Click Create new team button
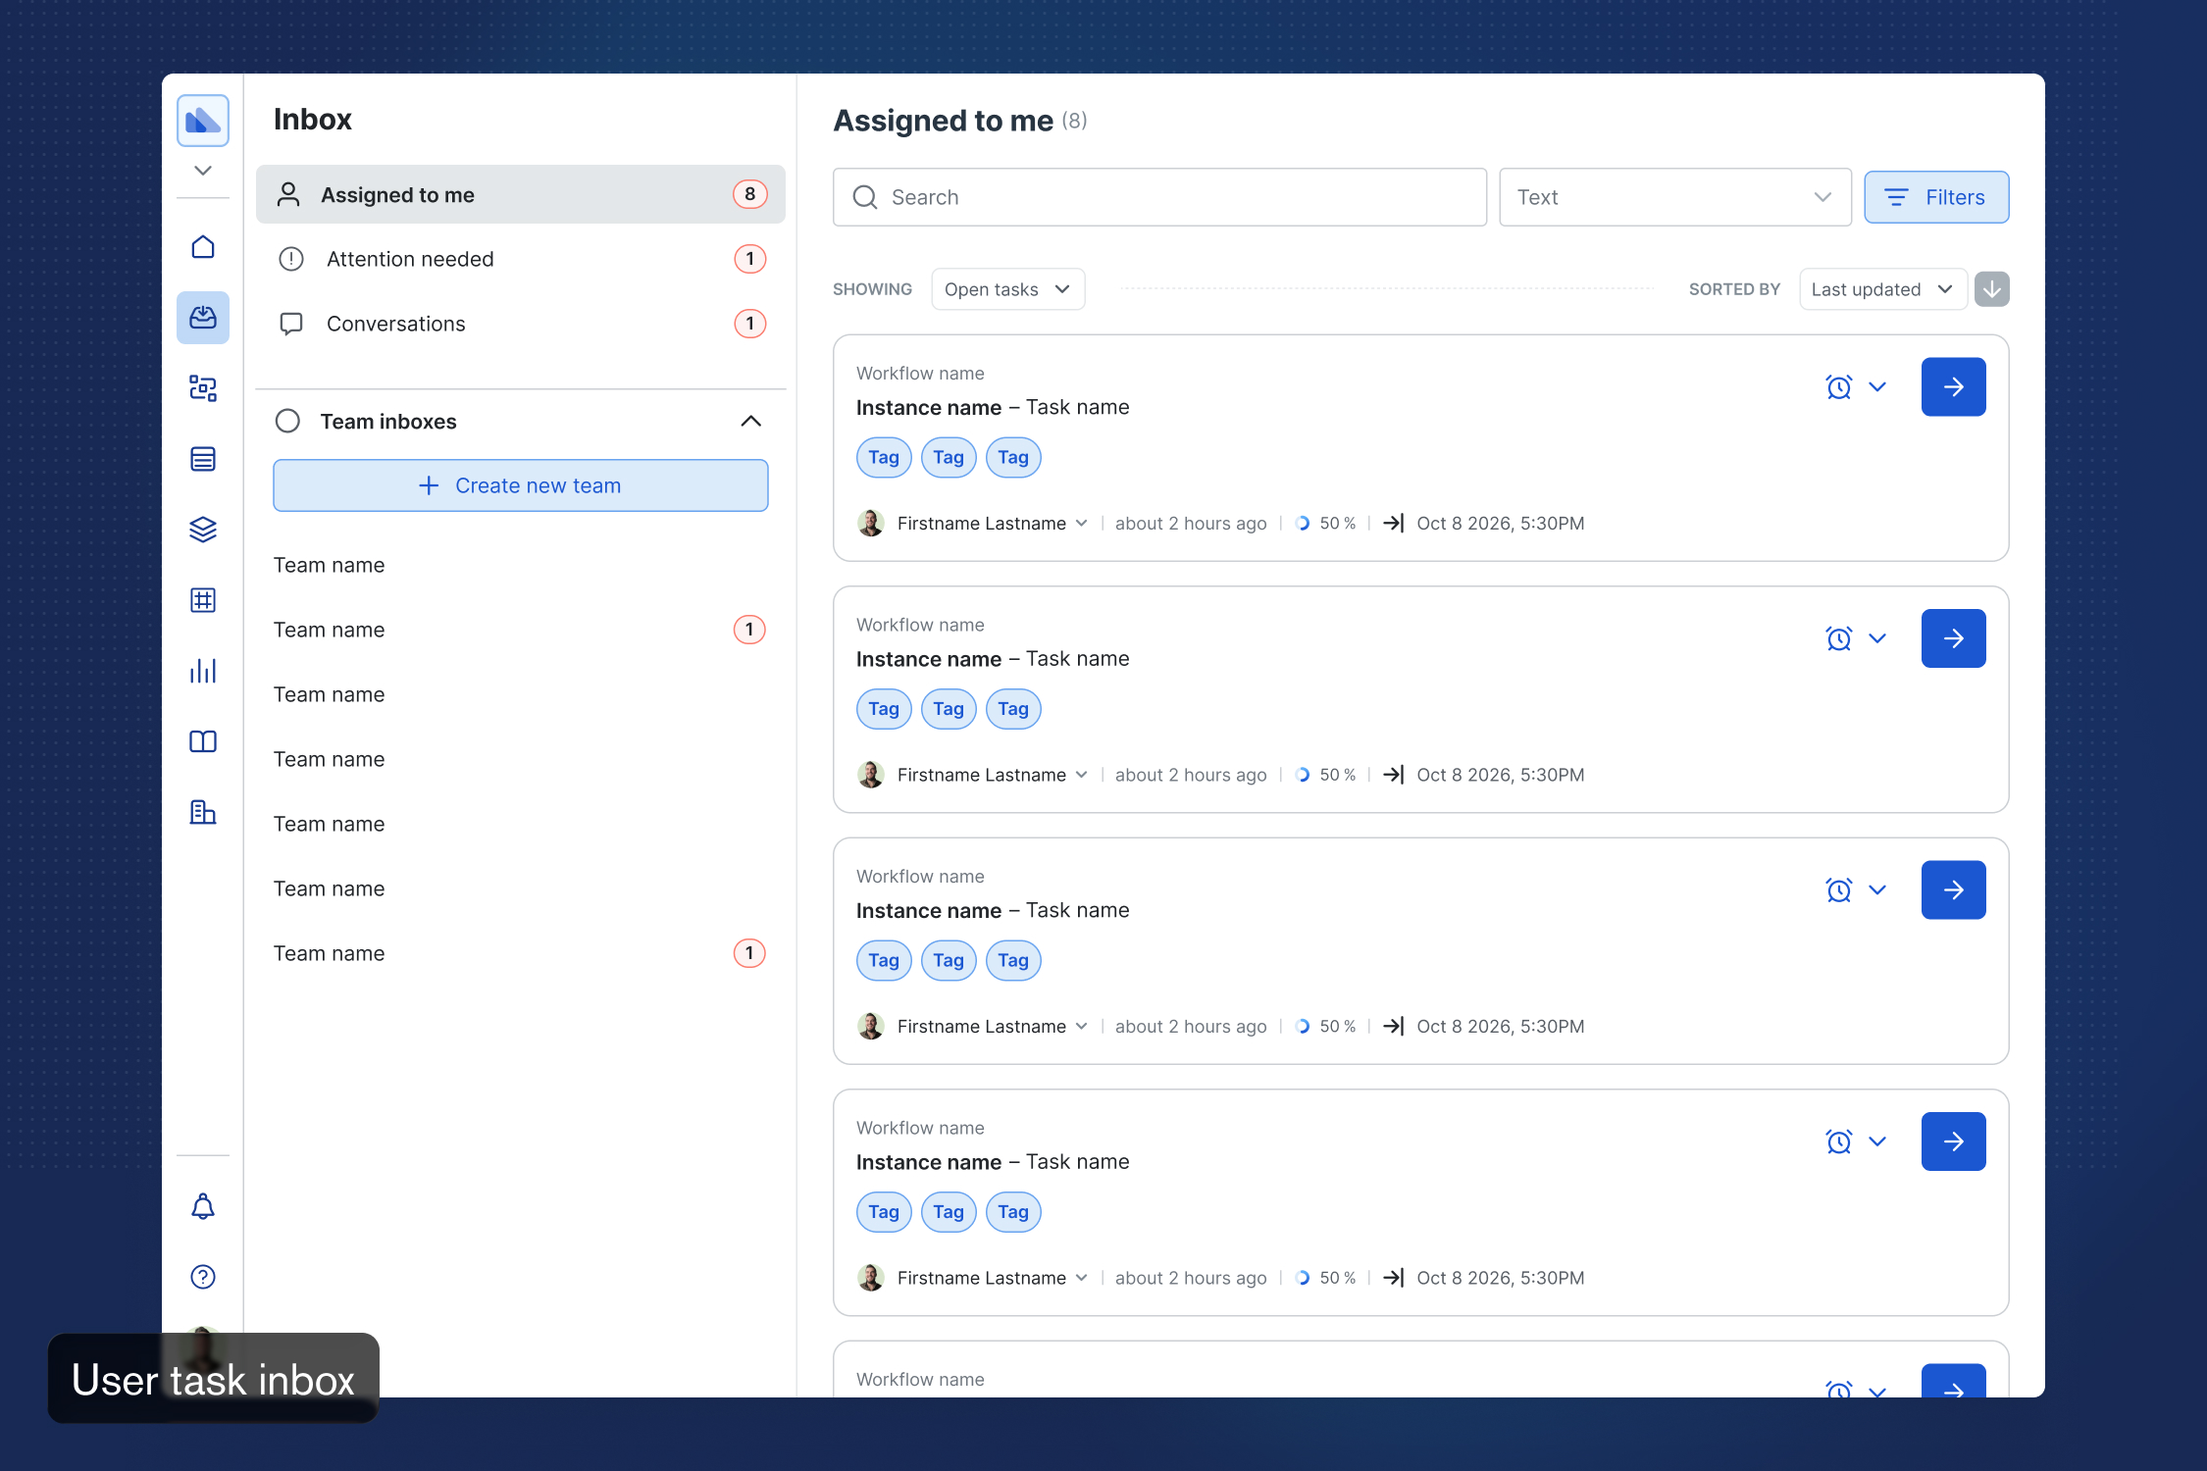Viewport: 2207px width, 1471px height. pyautogui.click(x=521, y=485)
